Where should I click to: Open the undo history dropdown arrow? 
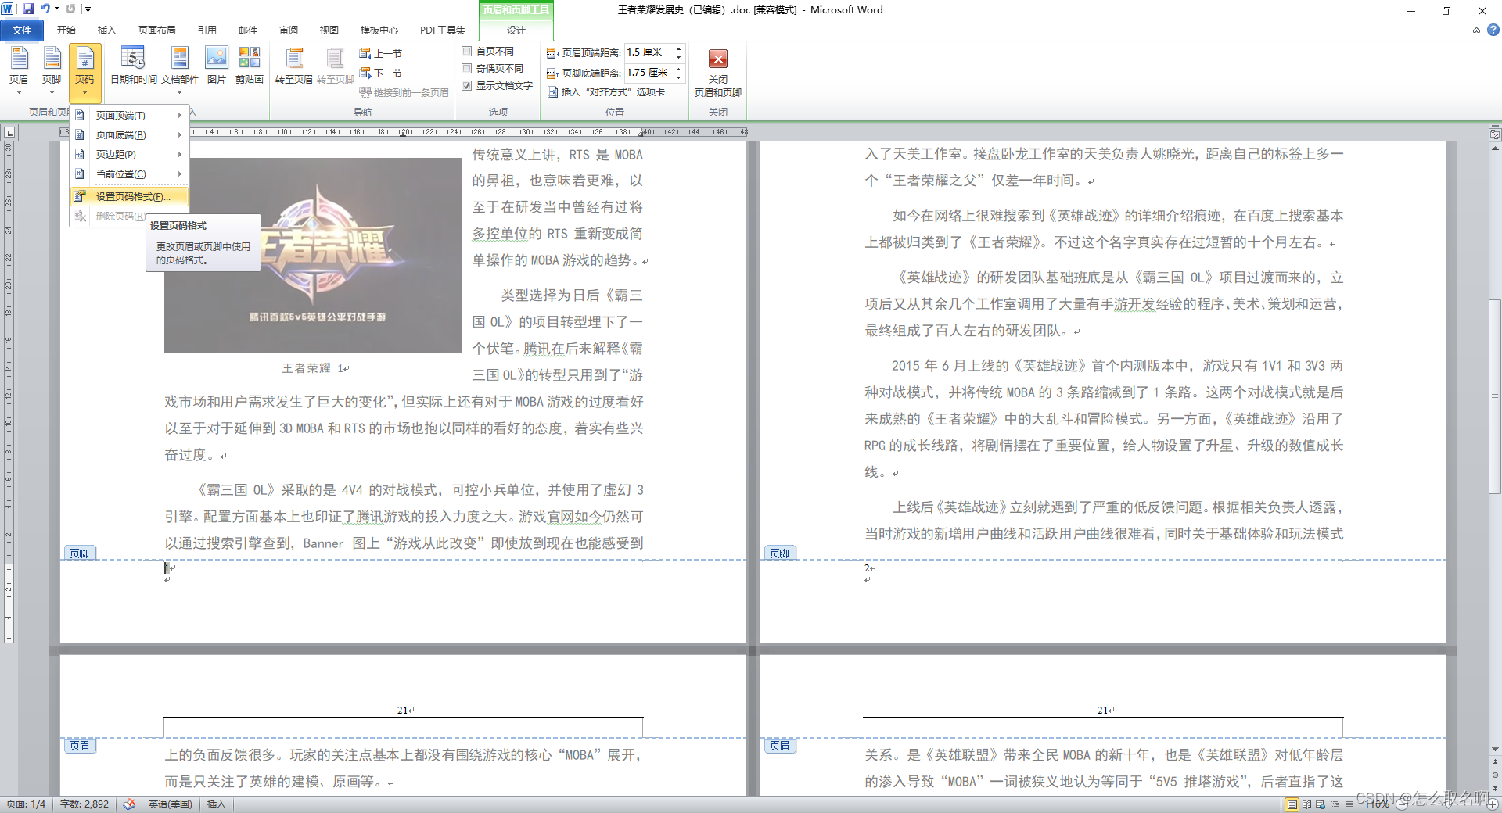tap(56, 9)
